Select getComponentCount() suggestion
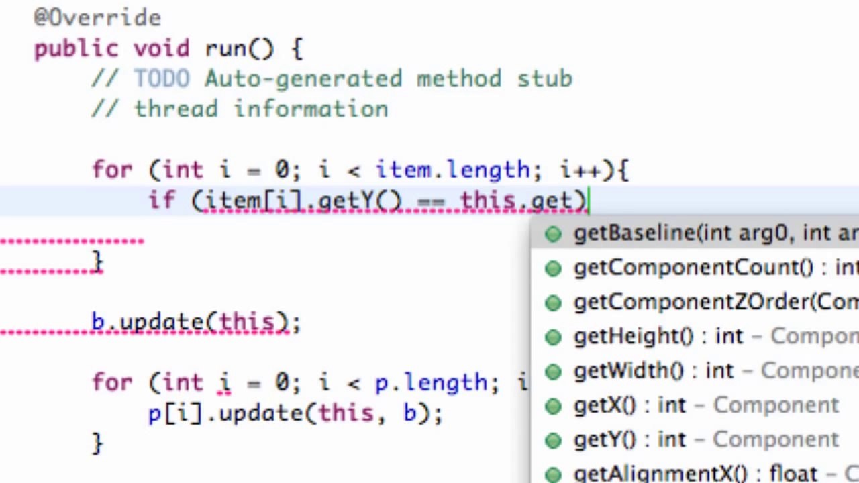Viewport: 859px width, 483px height. [695, 268]
